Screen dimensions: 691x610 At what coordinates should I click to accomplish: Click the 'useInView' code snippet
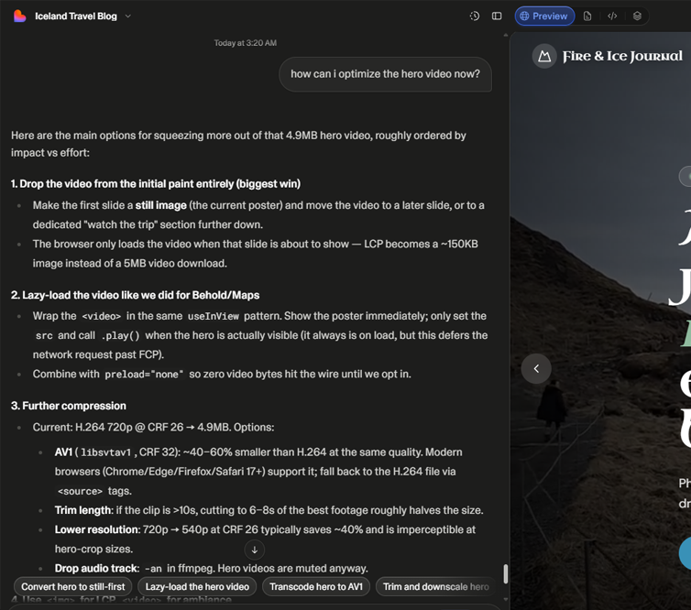click(x=214, y=316)
